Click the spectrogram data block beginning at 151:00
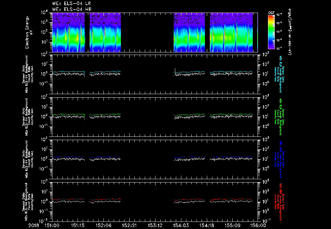Viewport: 331px width, 229px height. (x=69, y=32)
